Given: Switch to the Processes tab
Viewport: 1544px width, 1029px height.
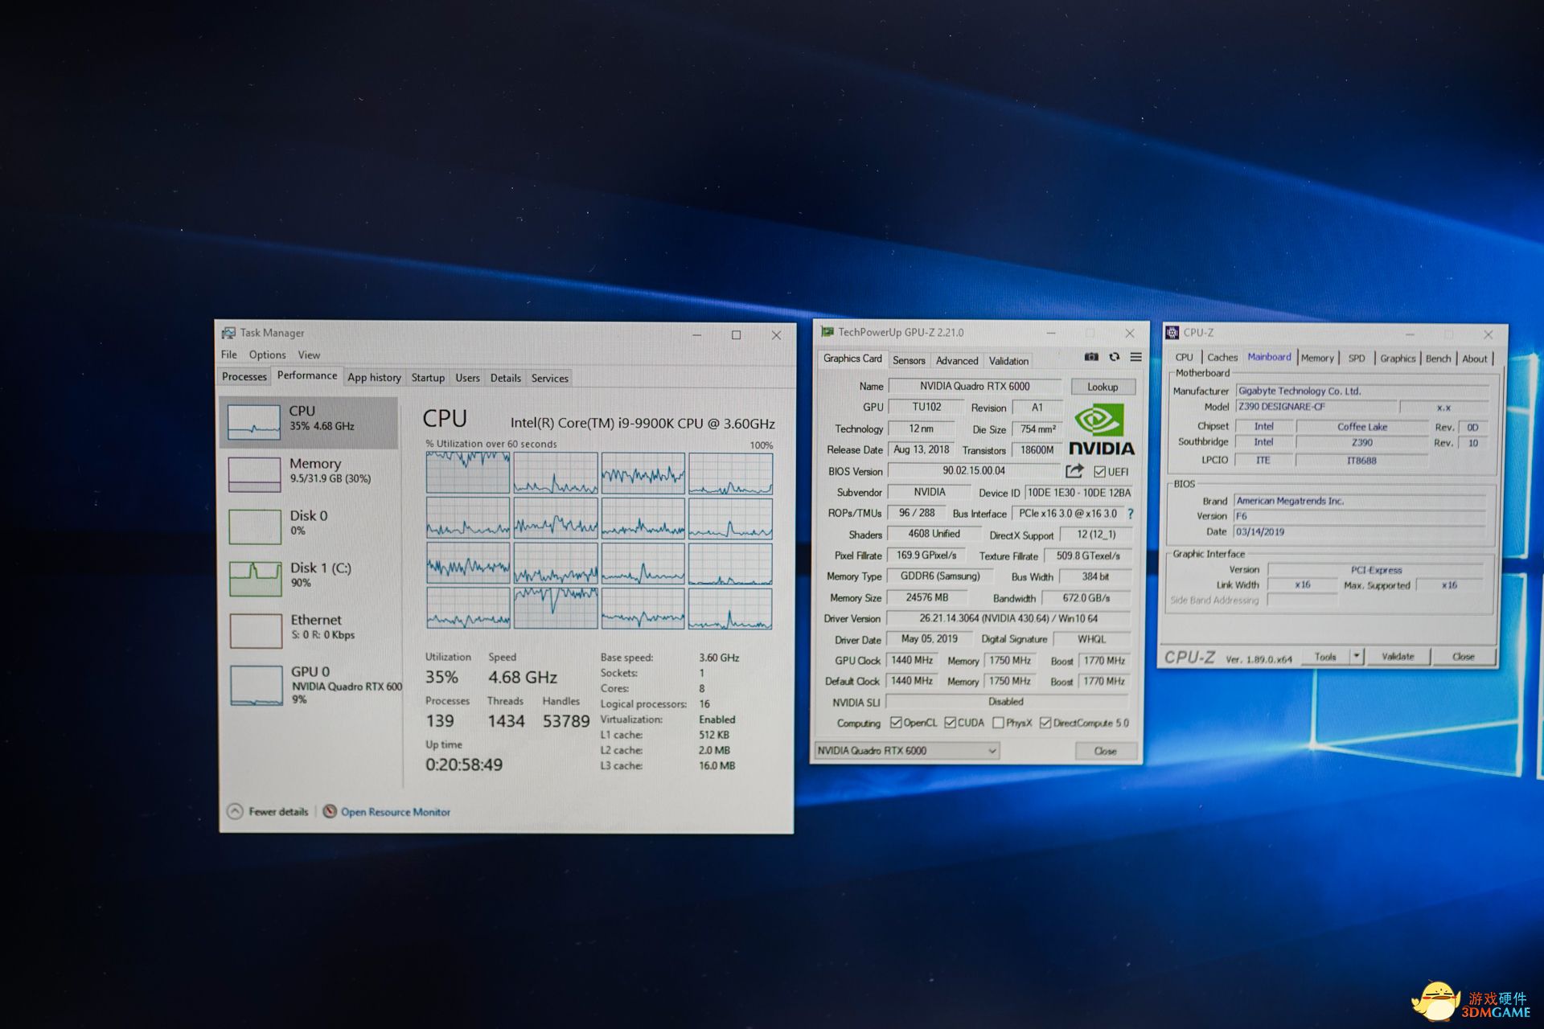Looking at the screenshot, I should pos(244,376).
